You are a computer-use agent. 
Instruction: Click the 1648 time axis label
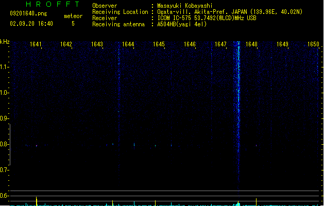(x=251, y=44)
